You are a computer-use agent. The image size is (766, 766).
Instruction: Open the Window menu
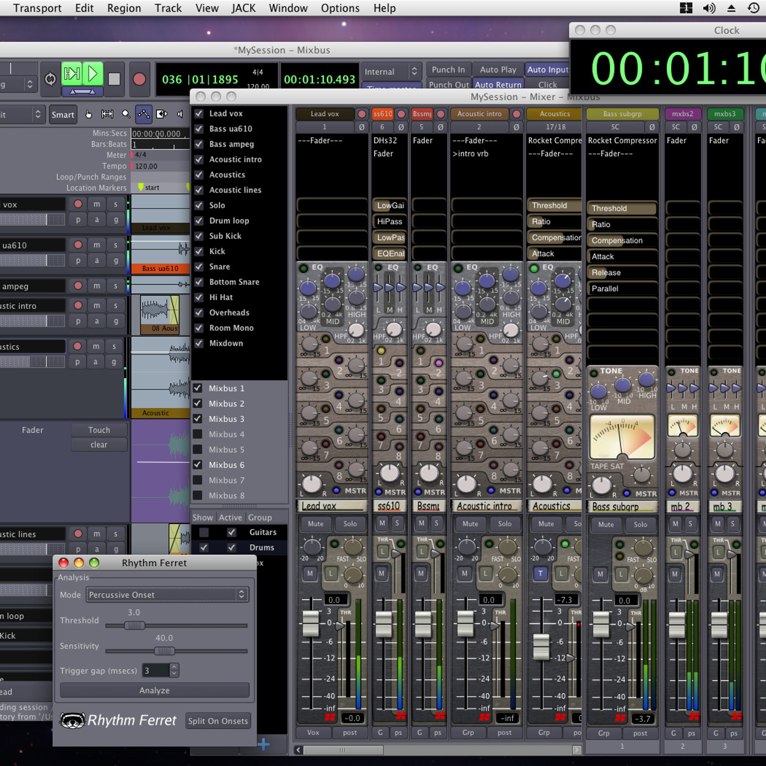[288, 8]
